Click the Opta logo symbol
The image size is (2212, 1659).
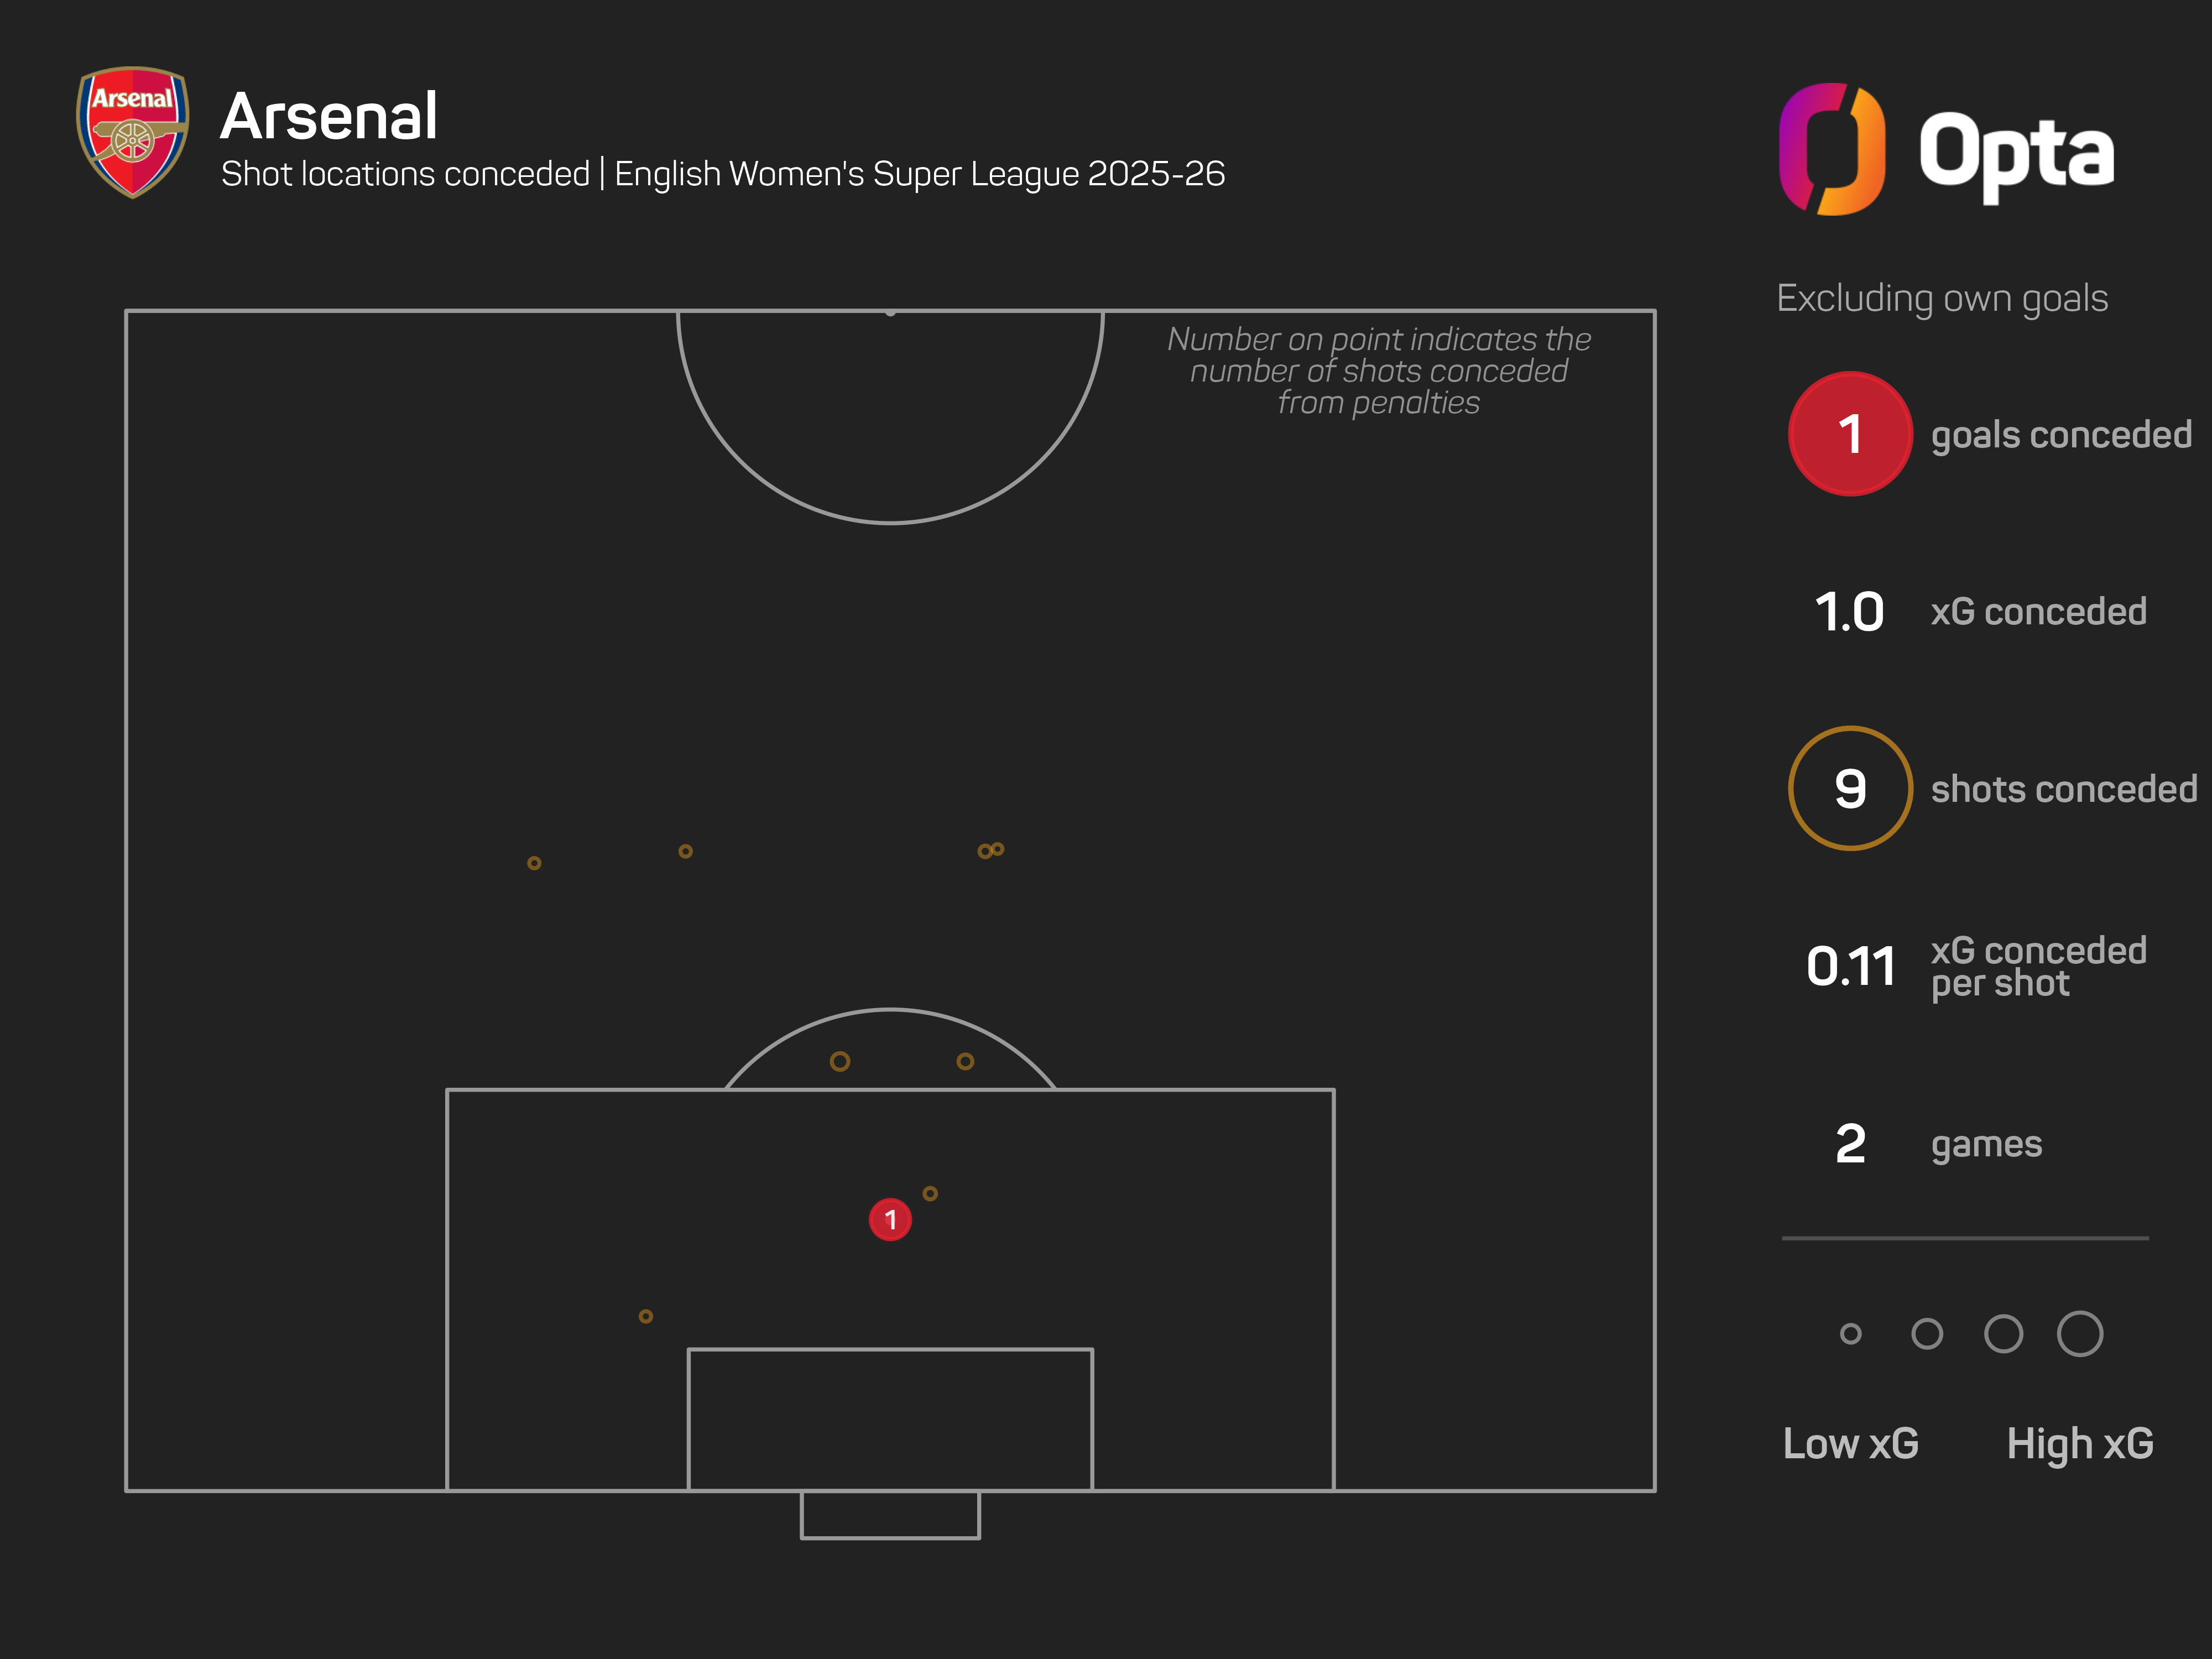[x=1832, y=149]
